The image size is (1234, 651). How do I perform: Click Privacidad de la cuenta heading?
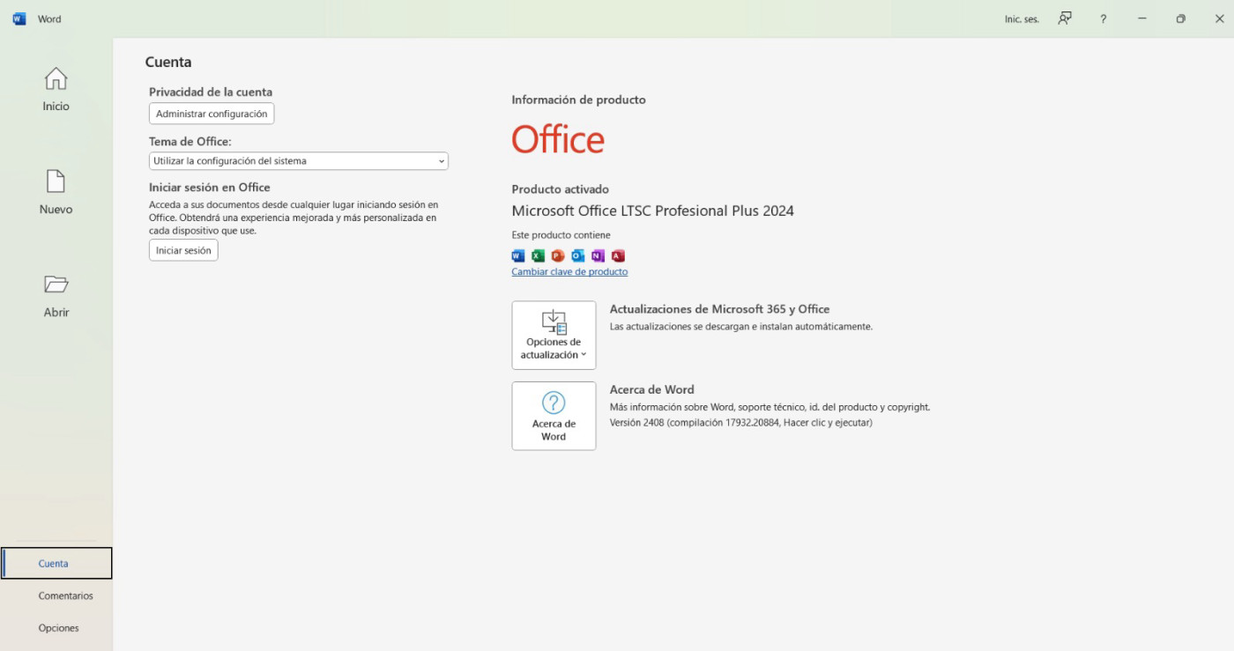pyautogui.click(x=211, y=92)
